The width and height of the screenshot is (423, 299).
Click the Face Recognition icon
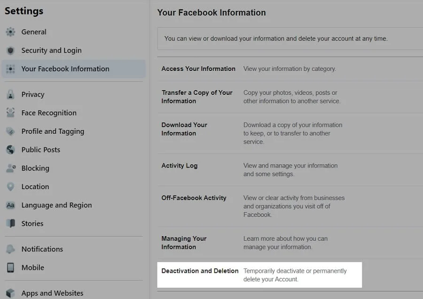click(10, 113)
